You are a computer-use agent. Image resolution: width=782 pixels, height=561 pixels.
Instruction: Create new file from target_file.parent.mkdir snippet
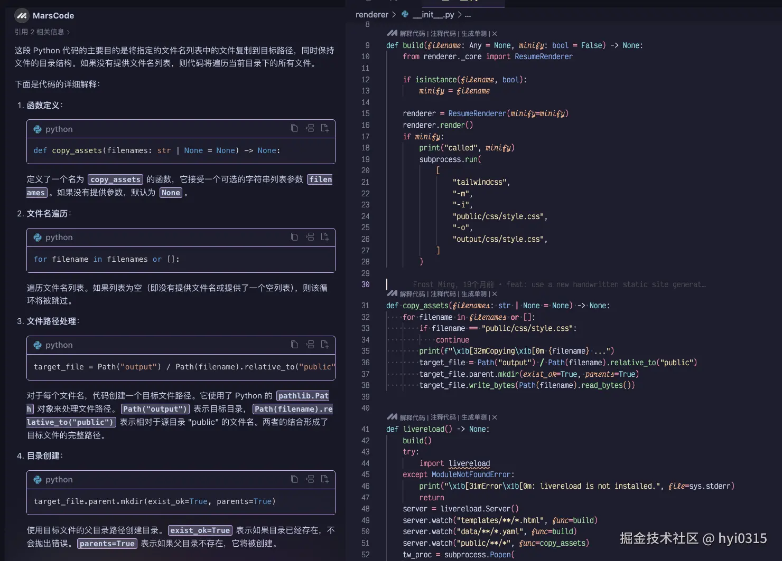pos(325,479)
